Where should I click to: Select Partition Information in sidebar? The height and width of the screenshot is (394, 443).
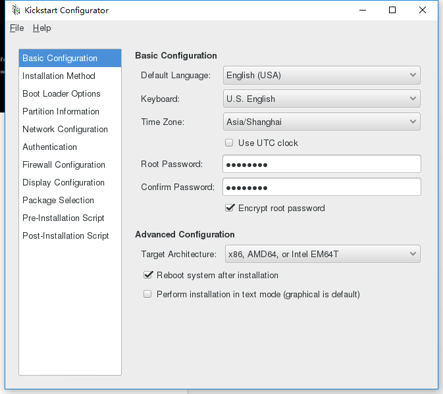pyautogui.click(x=61, y=112)
